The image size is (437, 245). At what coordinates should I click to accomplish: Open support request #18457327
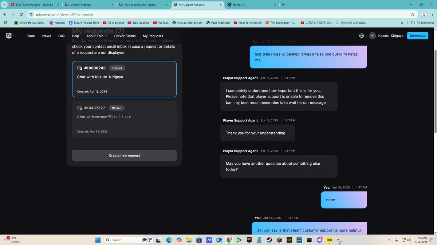pyautogui.click(x=124, y=119)
